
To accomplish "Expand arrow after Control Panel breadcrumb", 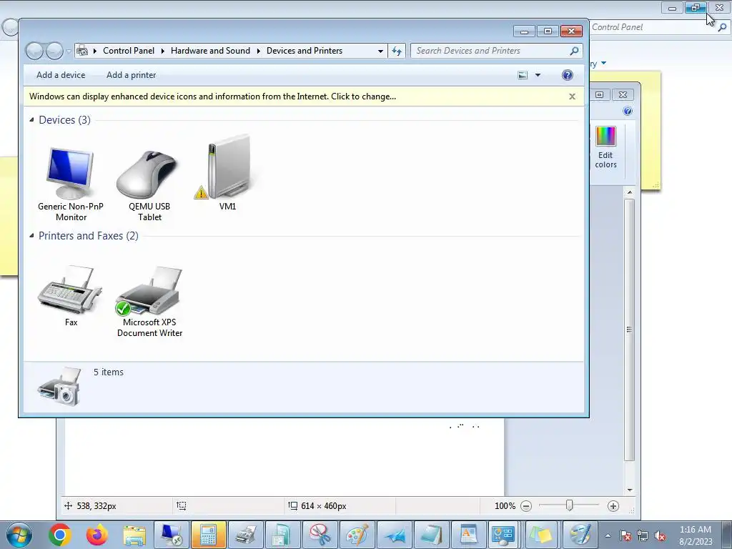I will point(162,51).
